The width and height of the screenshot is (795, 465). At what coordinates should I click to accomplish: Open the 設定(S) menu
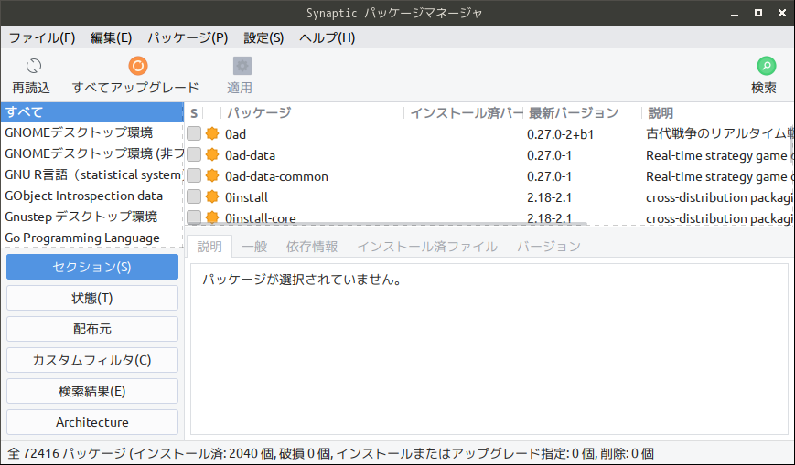[x=263, y=38]
